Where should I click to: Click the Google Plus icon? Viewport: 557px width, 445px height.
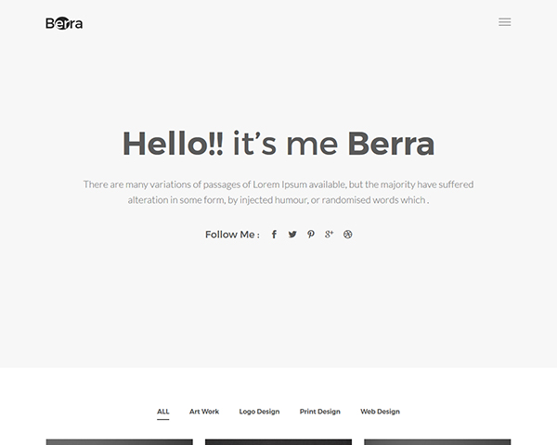(330, 235)
